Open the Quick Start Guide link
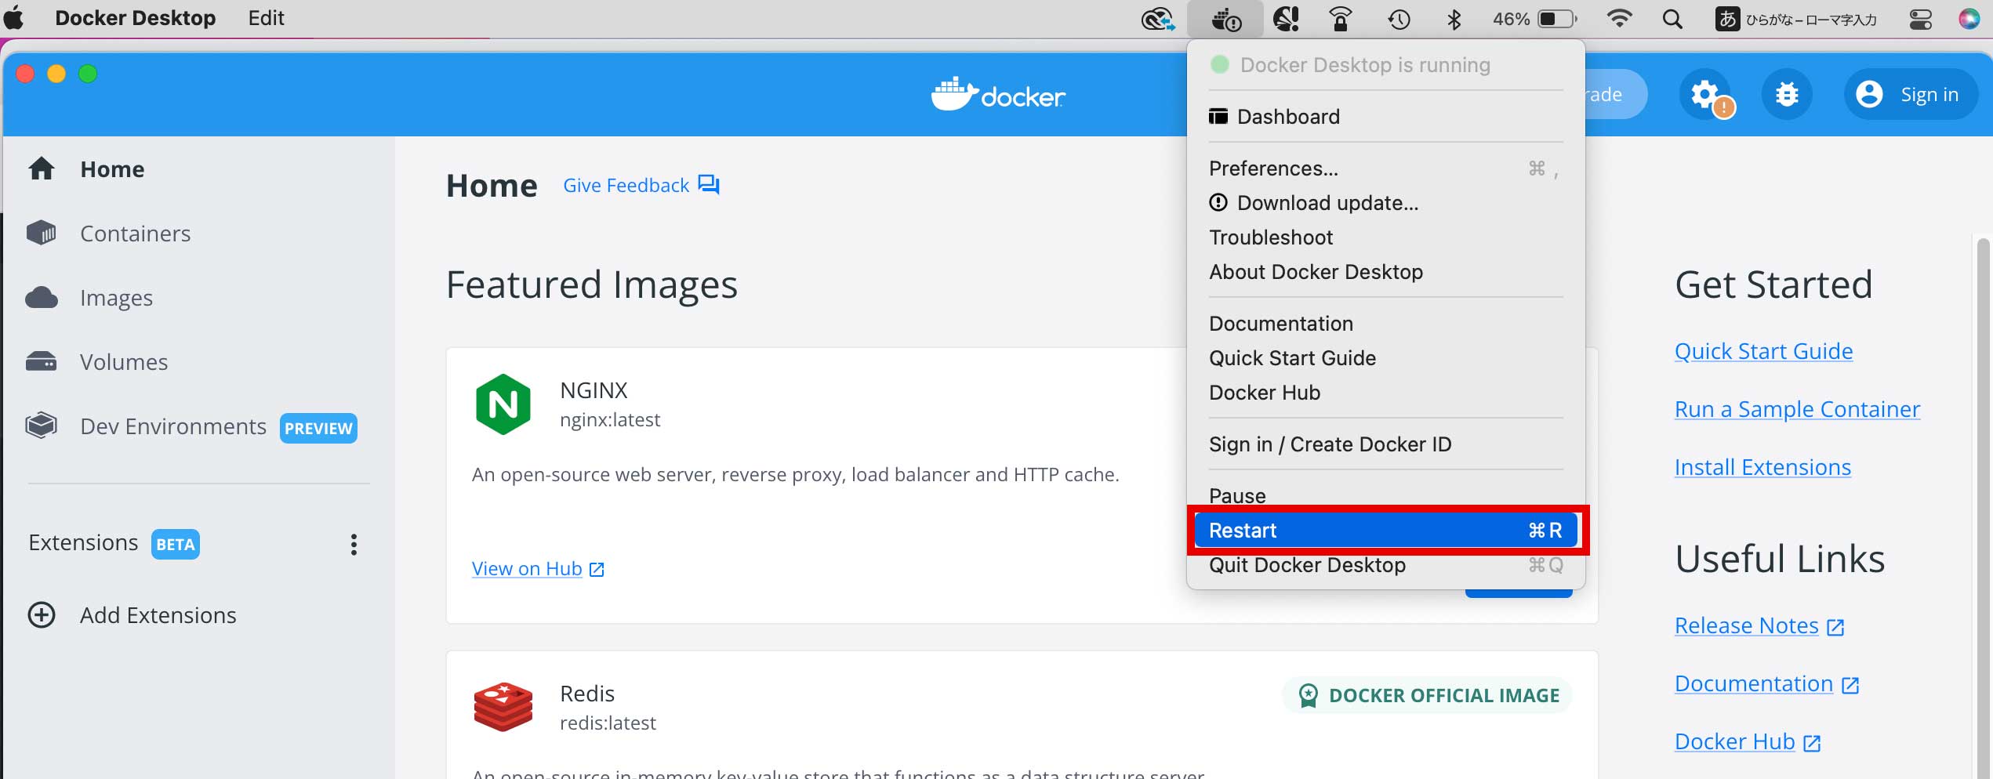 pyautogui.click(x=1763, y=350)
